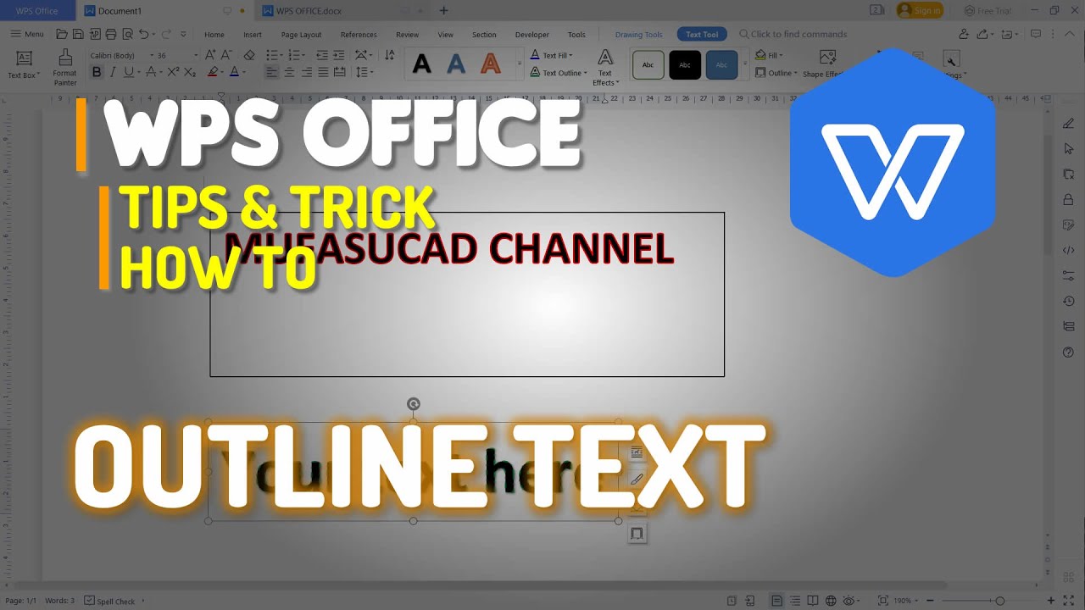Image resolution: width=1085 pixels, height=610 pixels.
Task: Click in the find commands search box
Action: click(793, 35)
